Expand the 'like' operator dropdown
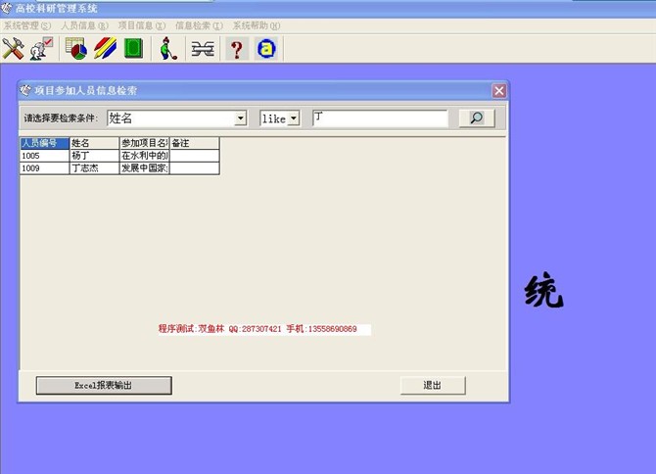The width and height of the screenshot is (656, 474). point(294,118)
